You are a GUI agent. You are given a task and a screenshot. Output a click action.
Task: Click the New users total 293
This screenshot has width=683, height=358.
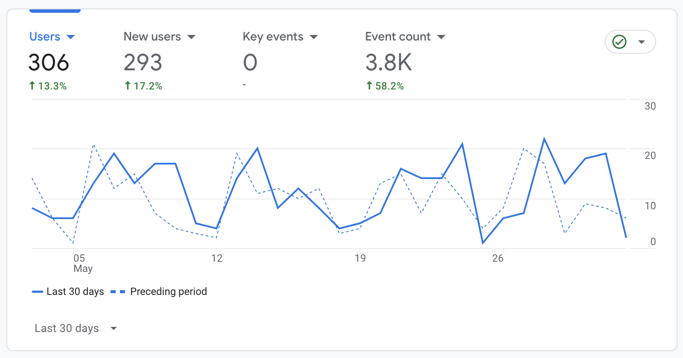[143, 63]
